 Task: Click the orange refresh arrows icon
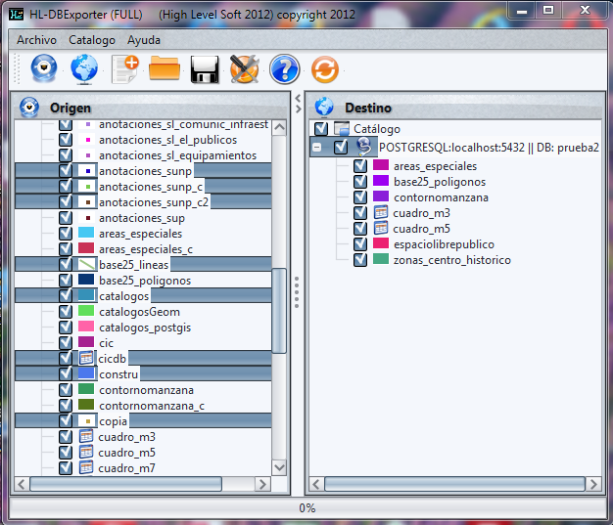(x=325, y=69)
